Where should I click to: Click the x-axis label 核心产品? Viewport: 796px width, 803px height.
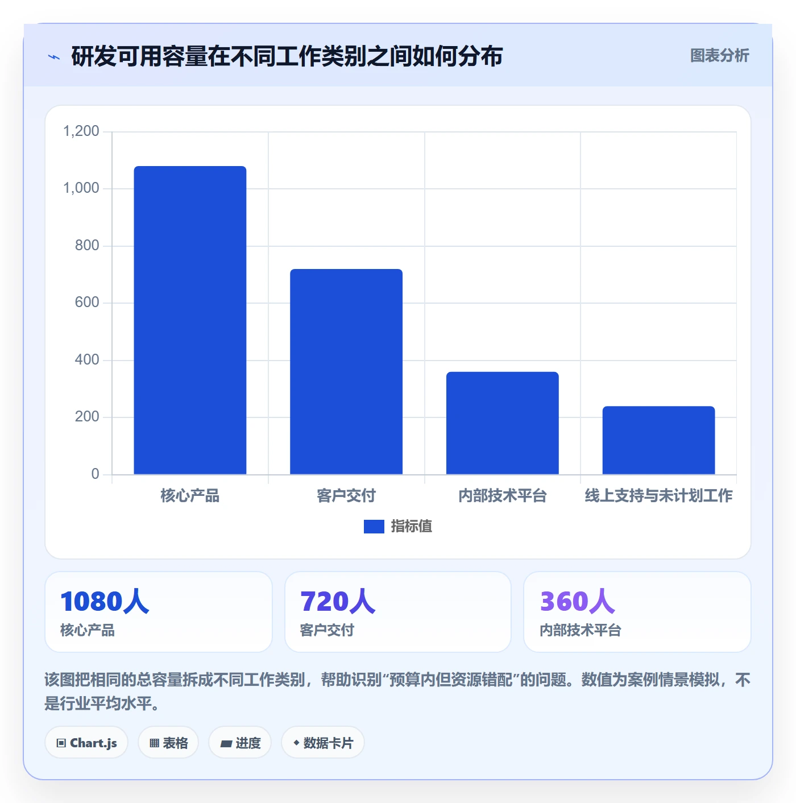click(190, 496)
